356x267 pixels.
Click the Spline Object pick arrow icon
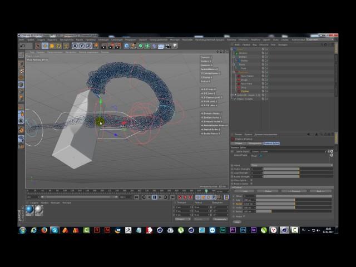coord(332,151)
